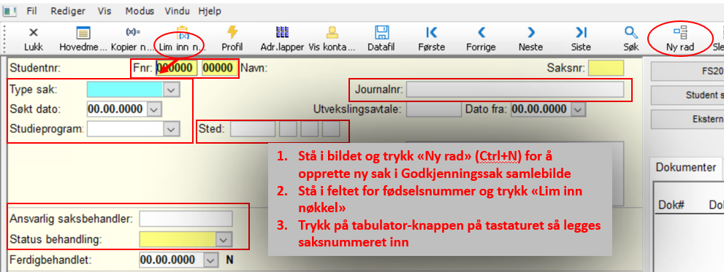Open the Vis menu
The height and width of the screenshot is (272, 724).
104,11
